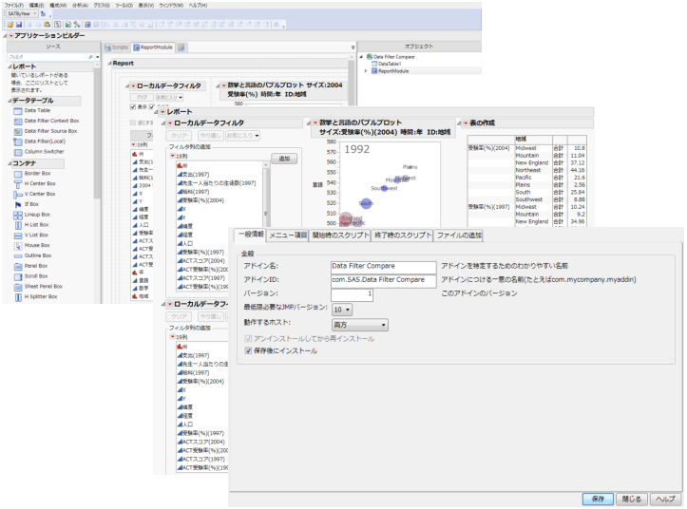This screenshot has width=687, height=509.
Task: Open the 分析(A) menu
Action: tap(80, 6)
